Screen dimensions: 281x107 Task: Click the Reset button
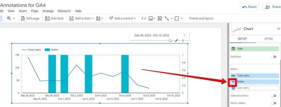click(249, 7)
